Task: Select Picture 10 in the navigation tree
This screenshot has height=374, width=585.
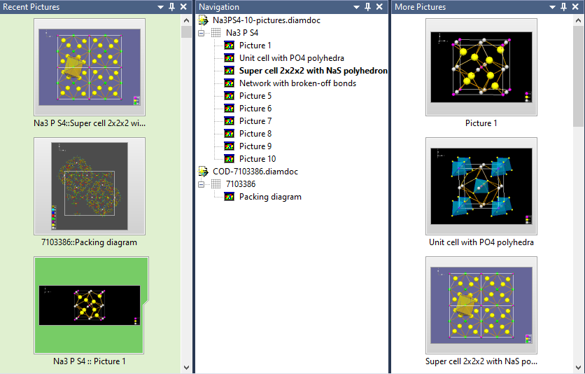Action: coord(257,159)
